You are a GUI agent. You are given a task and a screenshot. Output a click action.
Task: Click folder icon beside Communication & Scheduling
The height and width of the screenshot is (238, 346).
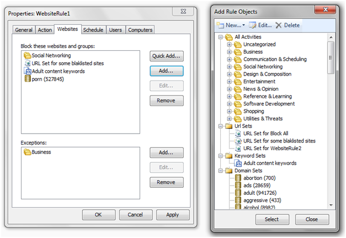(x=238, y=60)
